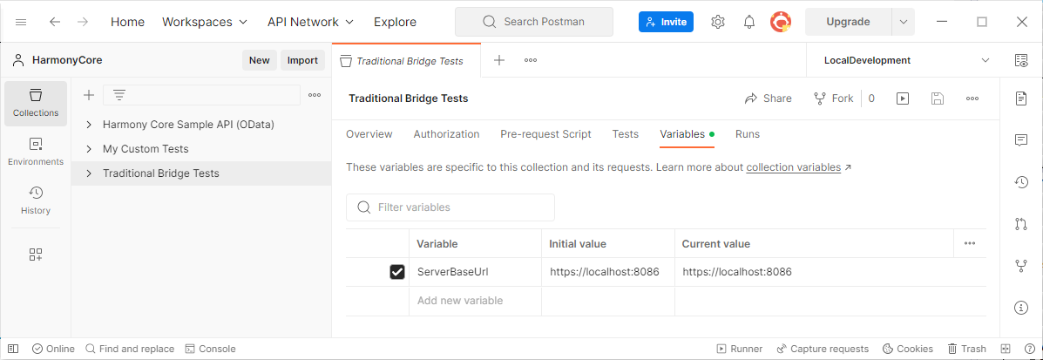Create new collection with plus icon
1043x360 pixels.
[x=89, y=95]
